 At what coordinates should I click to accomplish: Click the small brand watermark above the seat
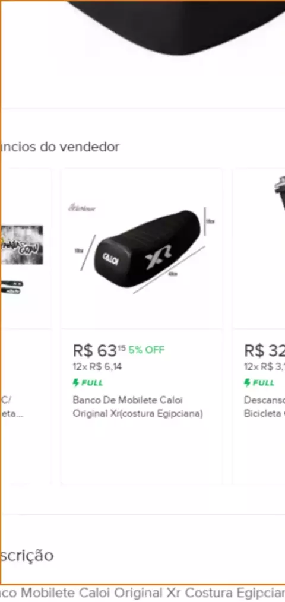point(82,208)
